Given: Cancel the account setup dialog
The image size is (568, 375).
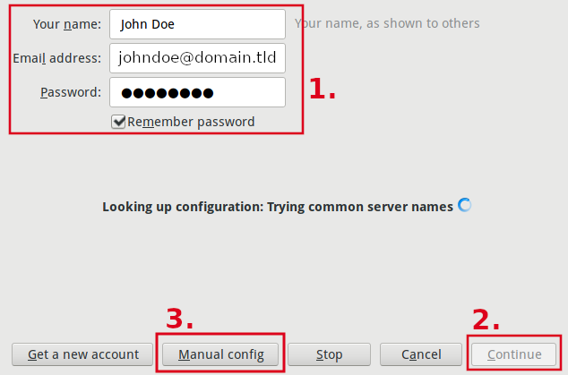Looking at the screenshot, I should [x=421, y=354].
